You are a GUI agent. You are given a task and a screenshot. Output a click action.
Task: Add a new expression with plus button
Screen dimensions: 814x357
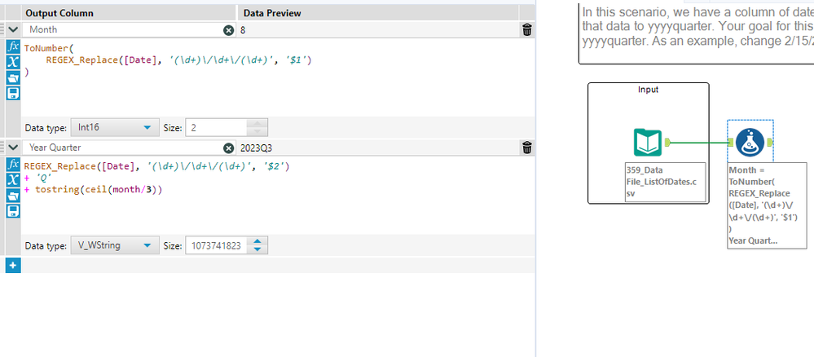pyautogui.click(x=12, y=265)
